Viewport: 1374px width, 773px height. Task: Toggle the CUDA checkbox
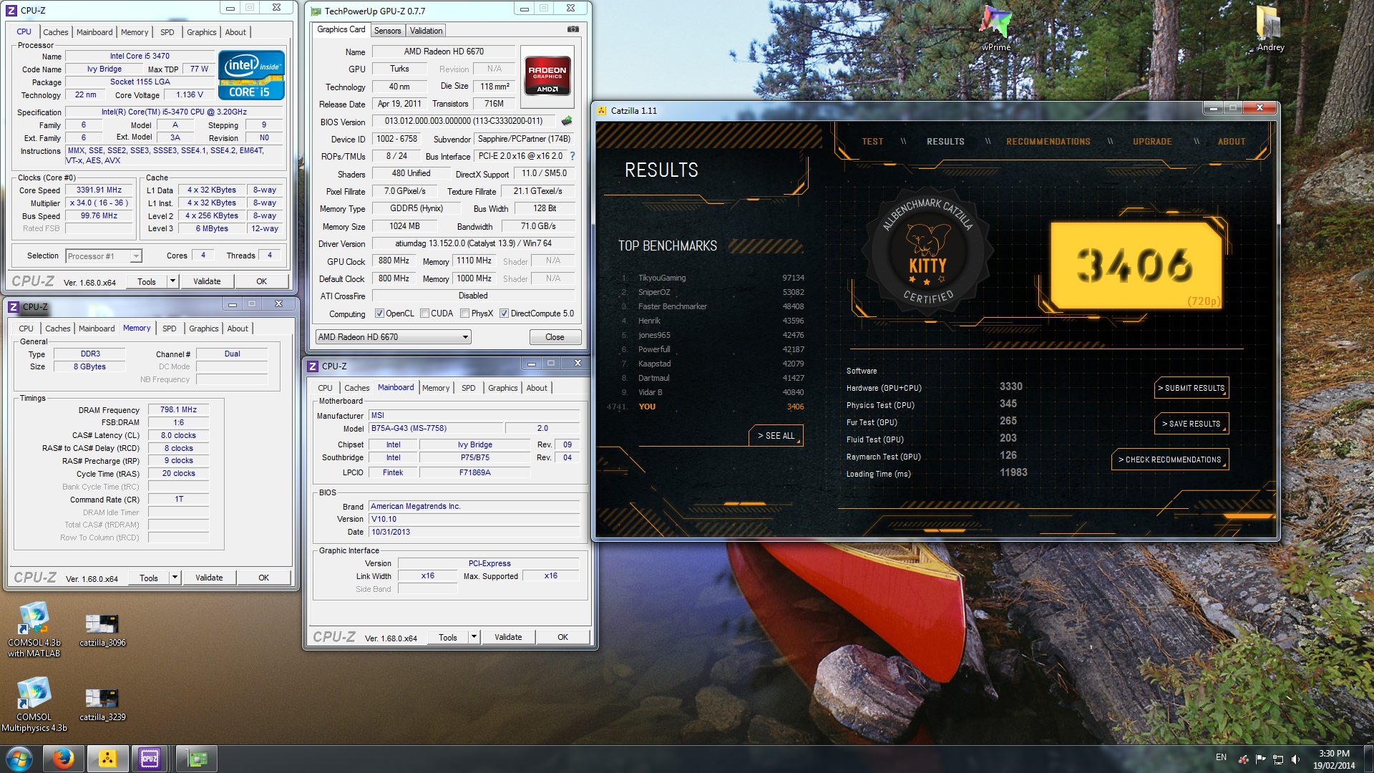(425, 313)
